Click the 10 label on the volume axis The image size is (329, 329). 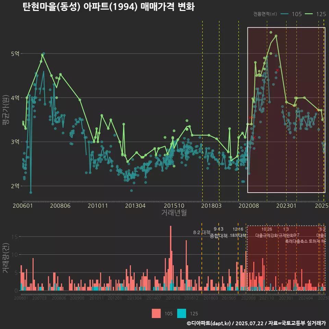point(15,255)
